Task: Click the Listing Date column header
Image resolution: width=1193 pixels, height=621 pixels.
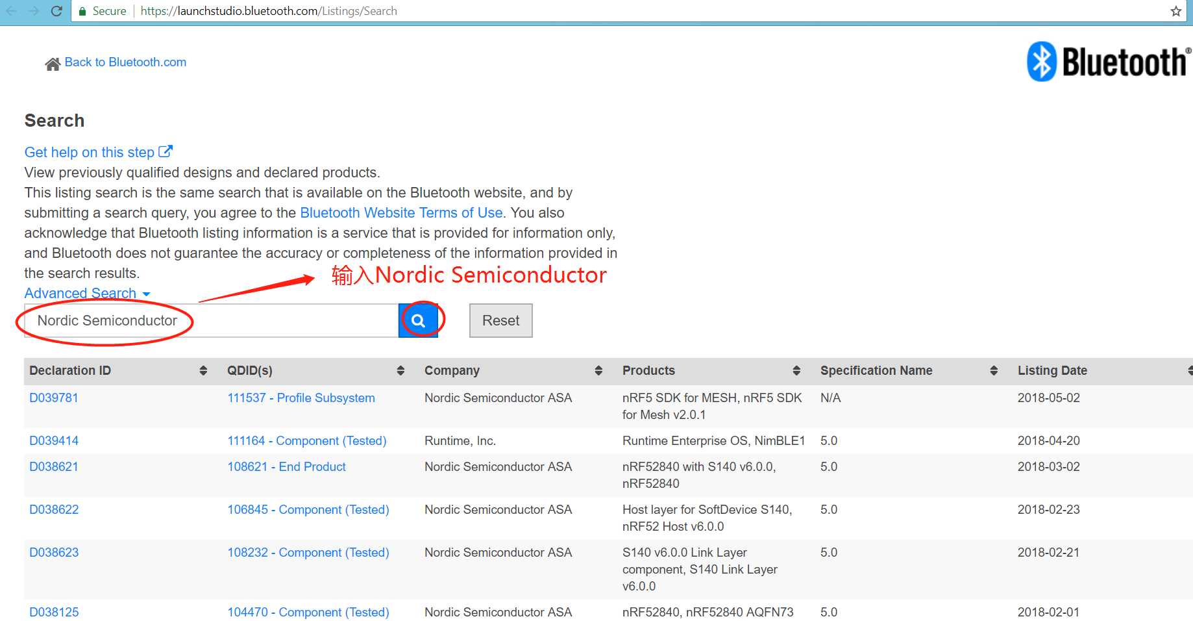Action: pos(1052,370)
